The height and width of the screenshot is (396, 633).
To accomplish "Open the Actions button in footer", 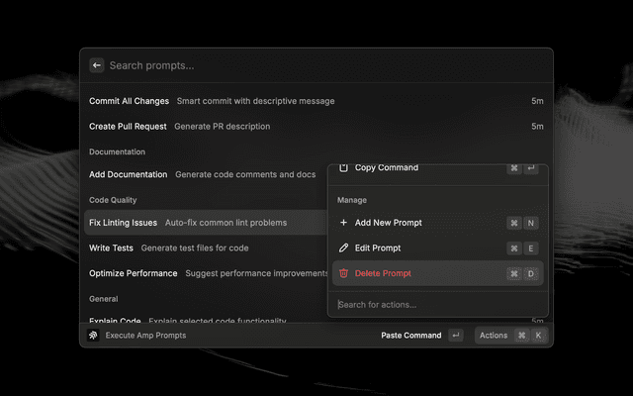I will pos(494,336).
